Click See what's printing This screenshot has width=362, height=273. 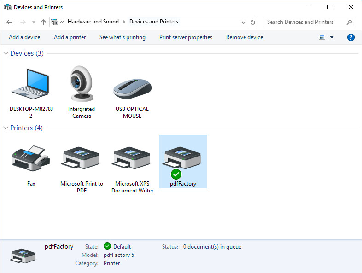click(x=123, y=37)
